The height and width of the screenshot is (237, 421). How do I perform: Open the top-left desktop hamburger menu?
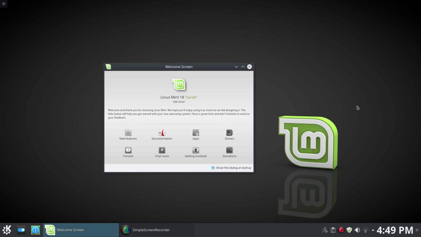[x=4, y=4]
